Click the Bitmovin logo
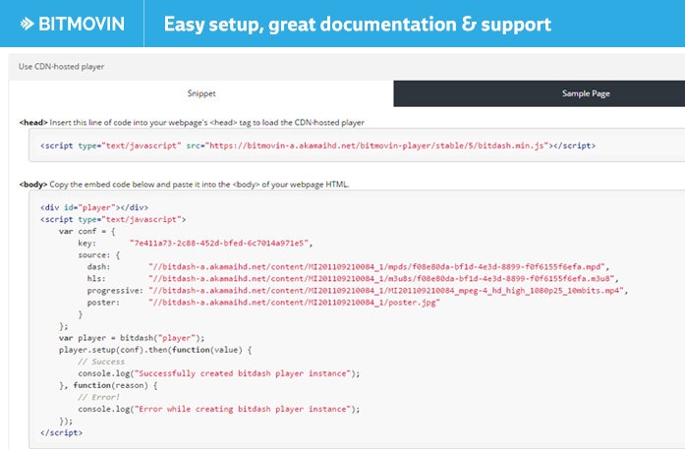Screen dimensions: 685x449 (x=72, y=24)
